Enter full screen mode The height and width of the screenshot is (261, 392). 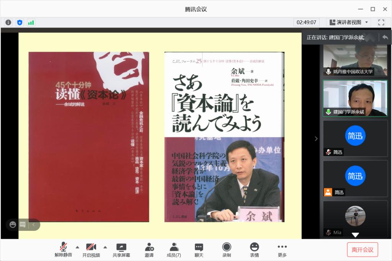tap(381, 22)
